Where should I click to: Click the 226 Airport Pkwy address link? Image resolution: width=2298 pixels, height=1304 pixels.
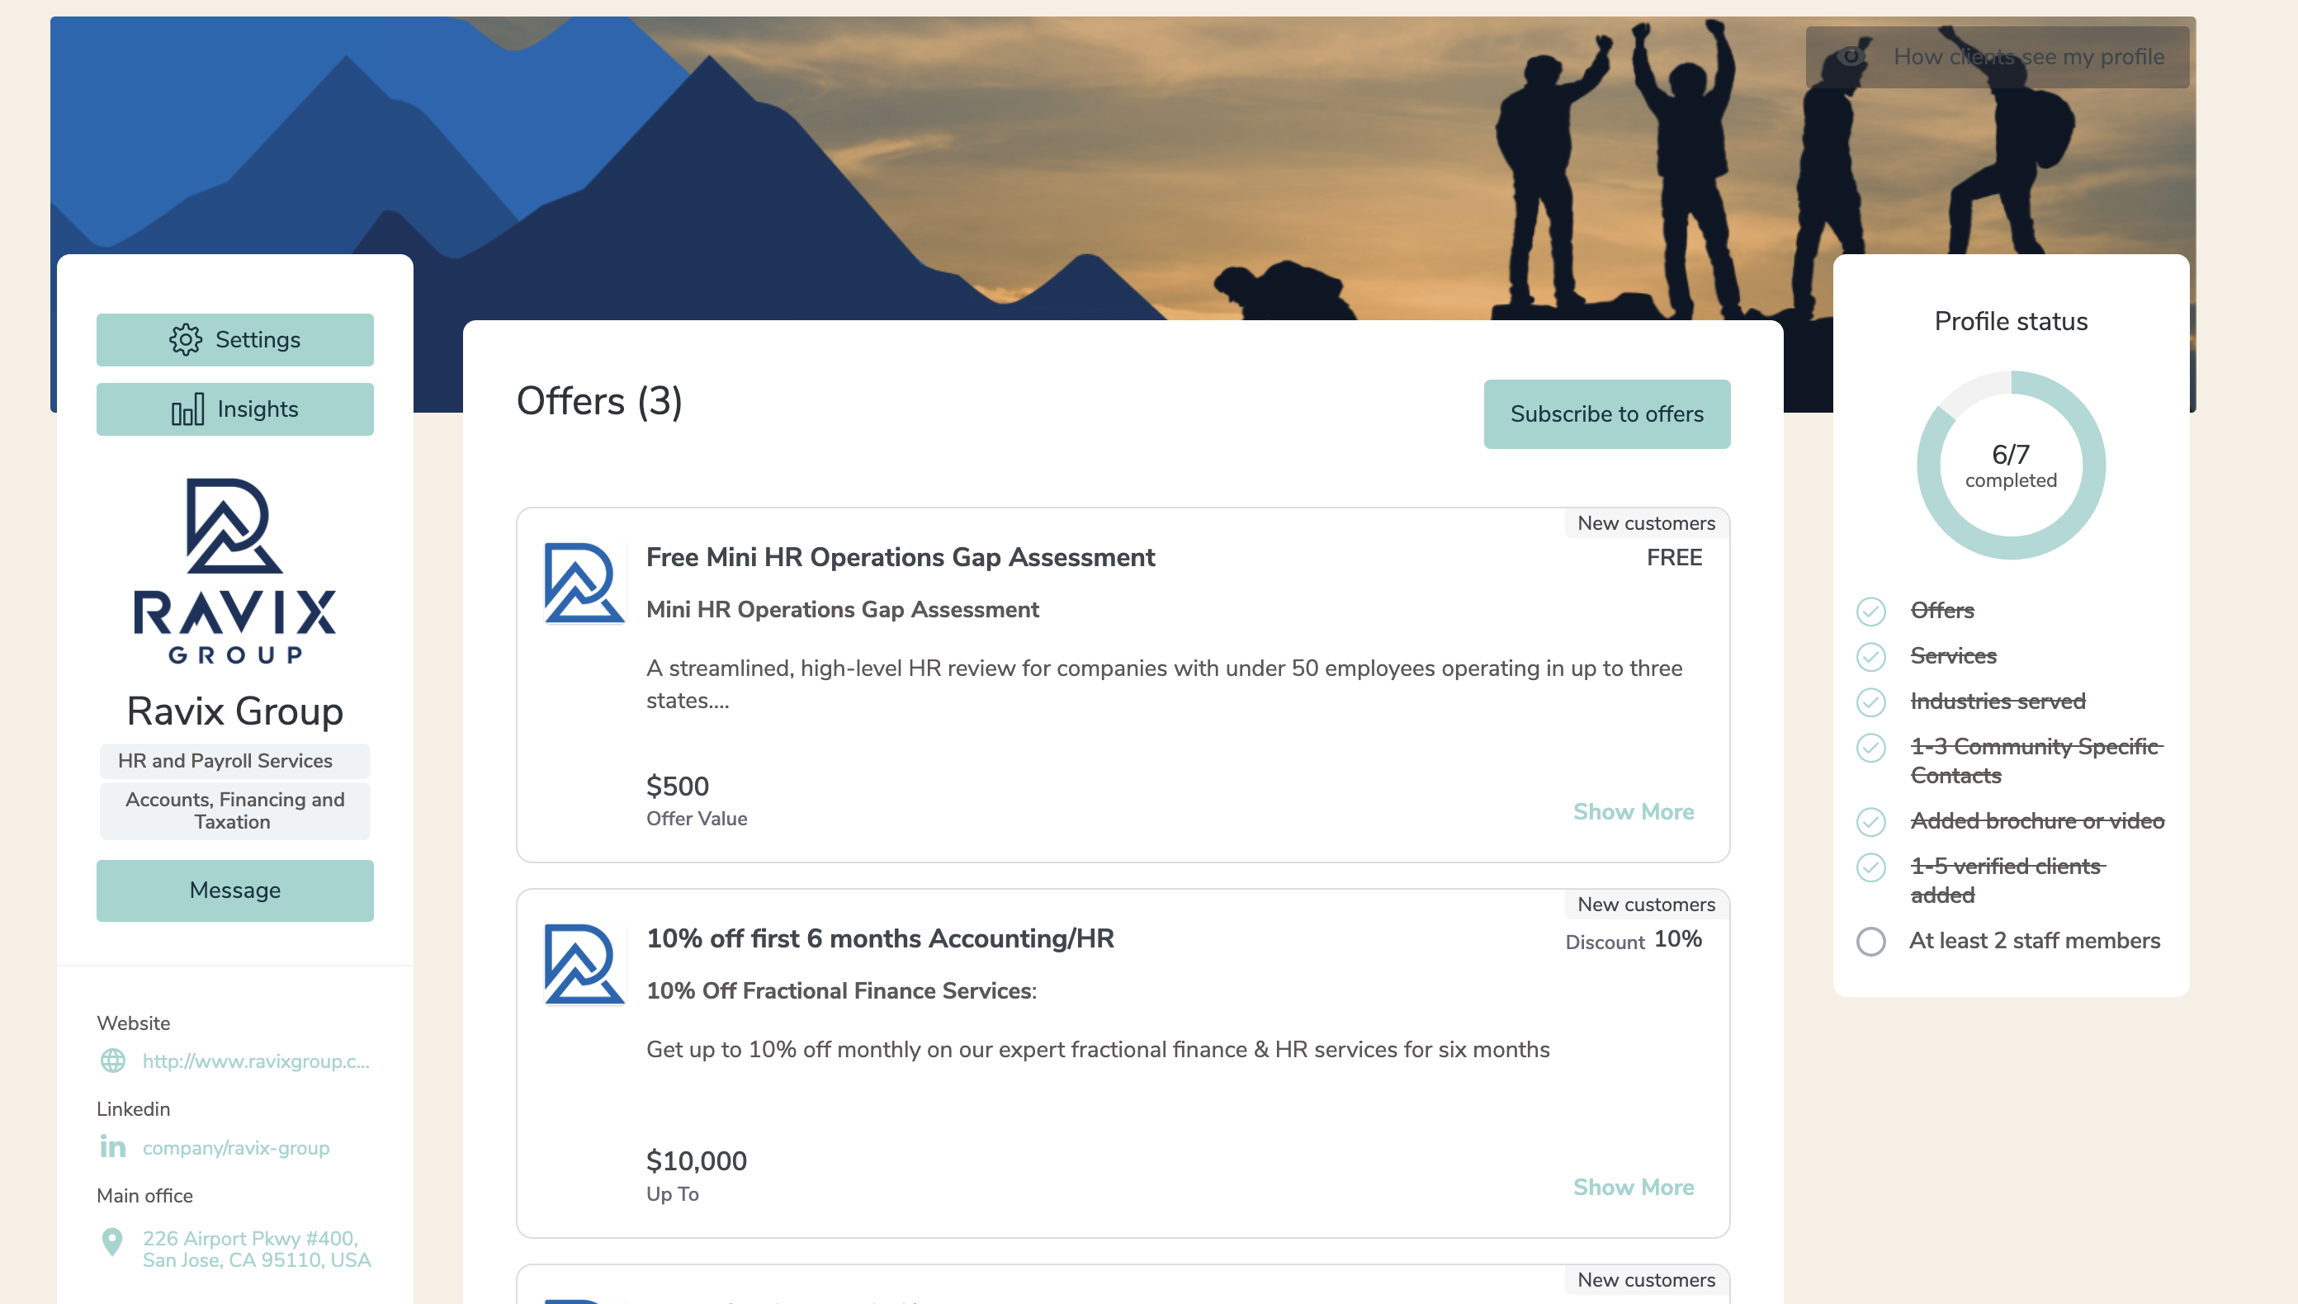coord(256,1249)
